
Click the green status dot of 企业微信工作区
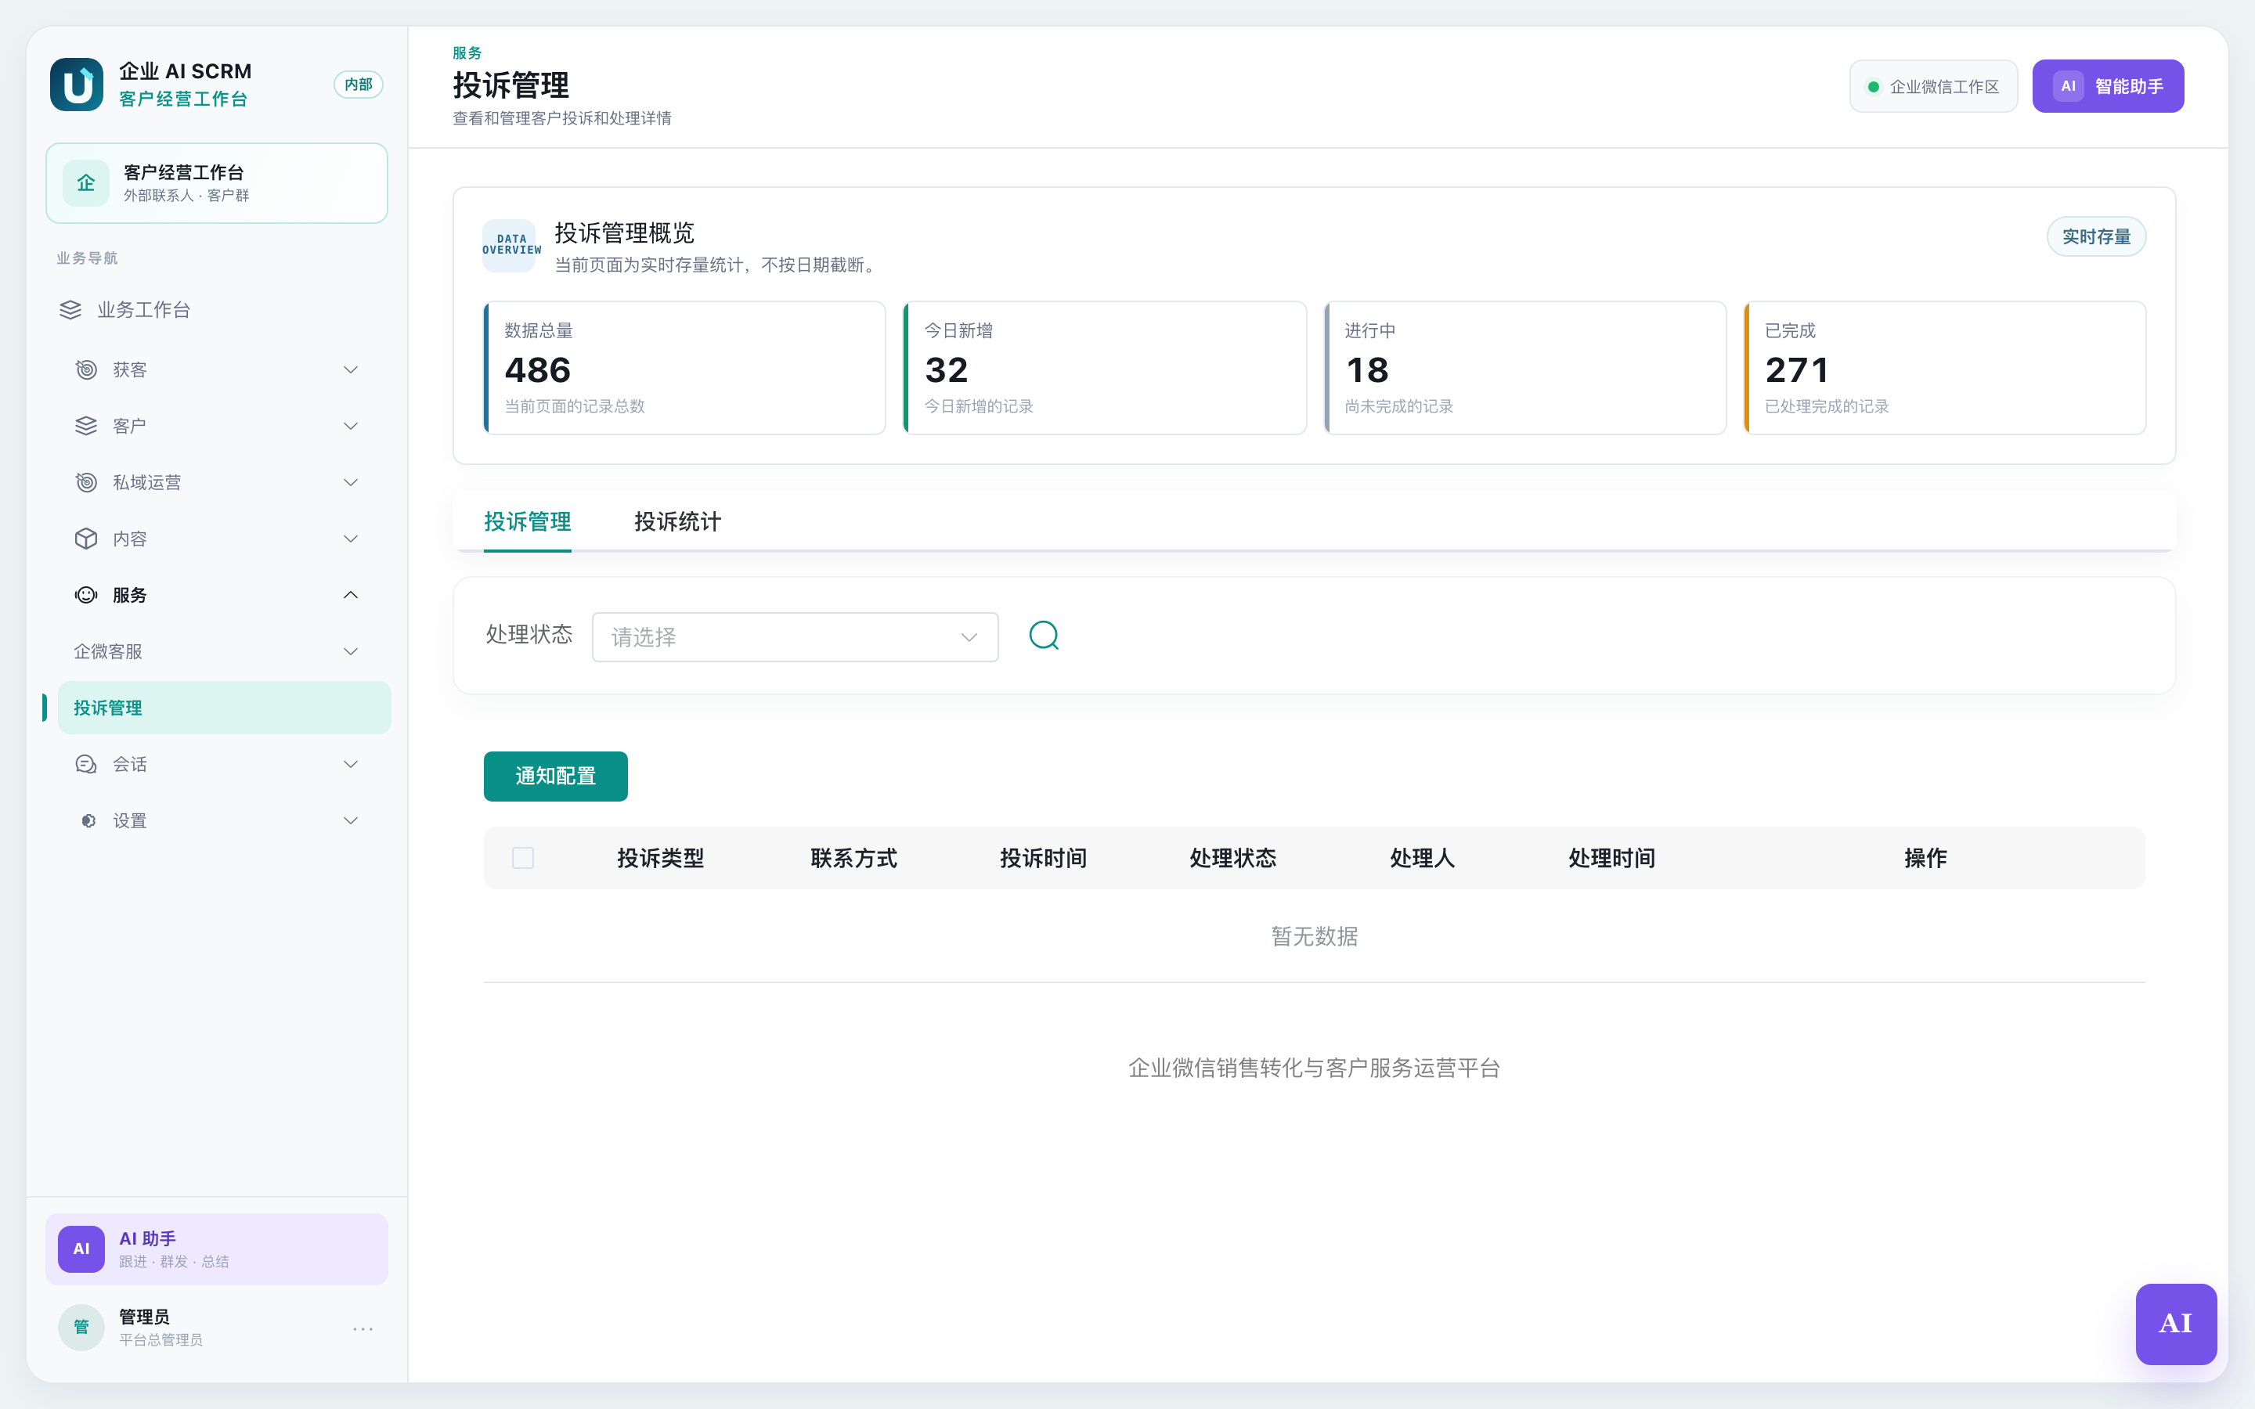pos(1873,87)
